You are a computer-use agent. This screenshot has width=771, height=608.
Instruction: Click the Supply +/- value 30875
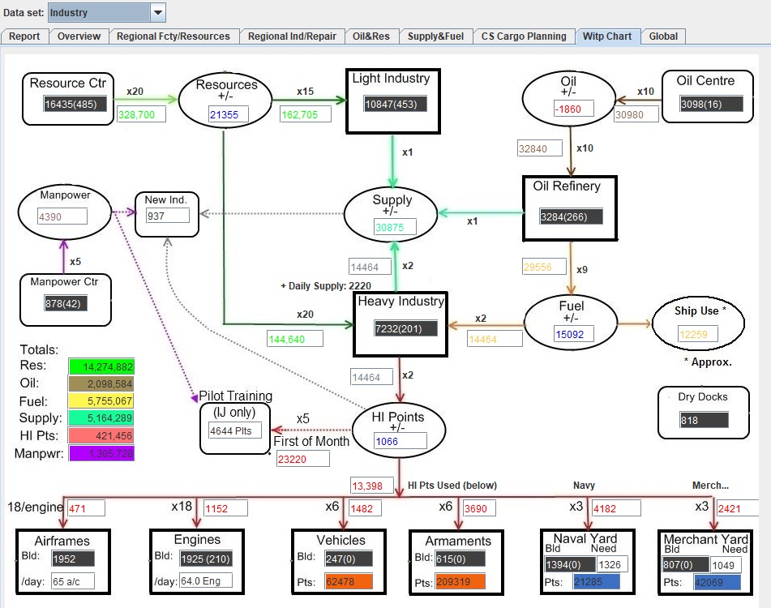396,227
